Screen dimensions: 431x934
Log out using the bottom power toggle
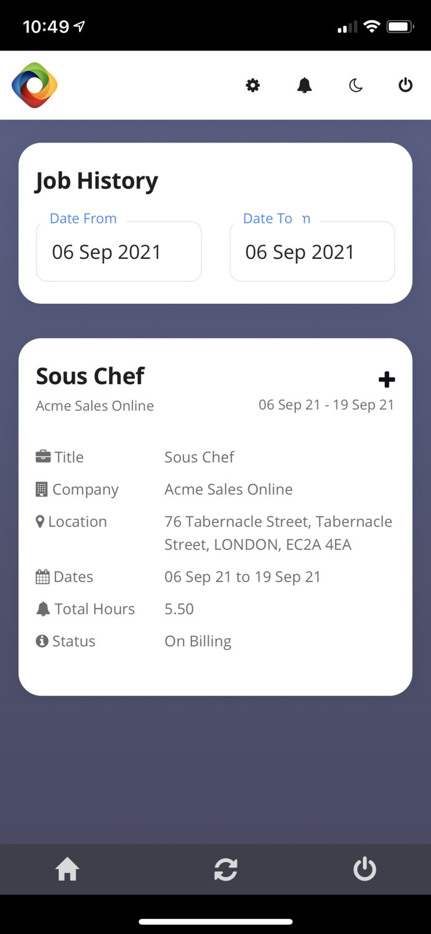click(365, 869)
